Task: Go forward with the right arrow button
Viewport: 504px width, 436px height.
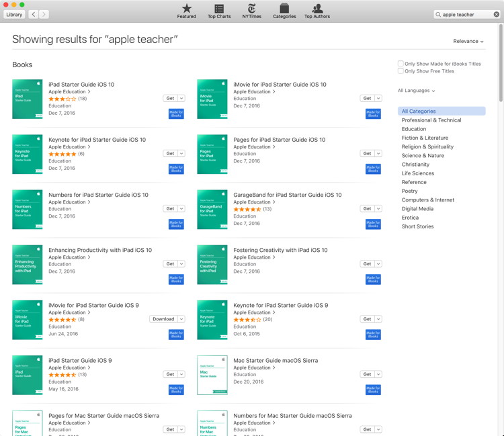Action: (44, 15)
